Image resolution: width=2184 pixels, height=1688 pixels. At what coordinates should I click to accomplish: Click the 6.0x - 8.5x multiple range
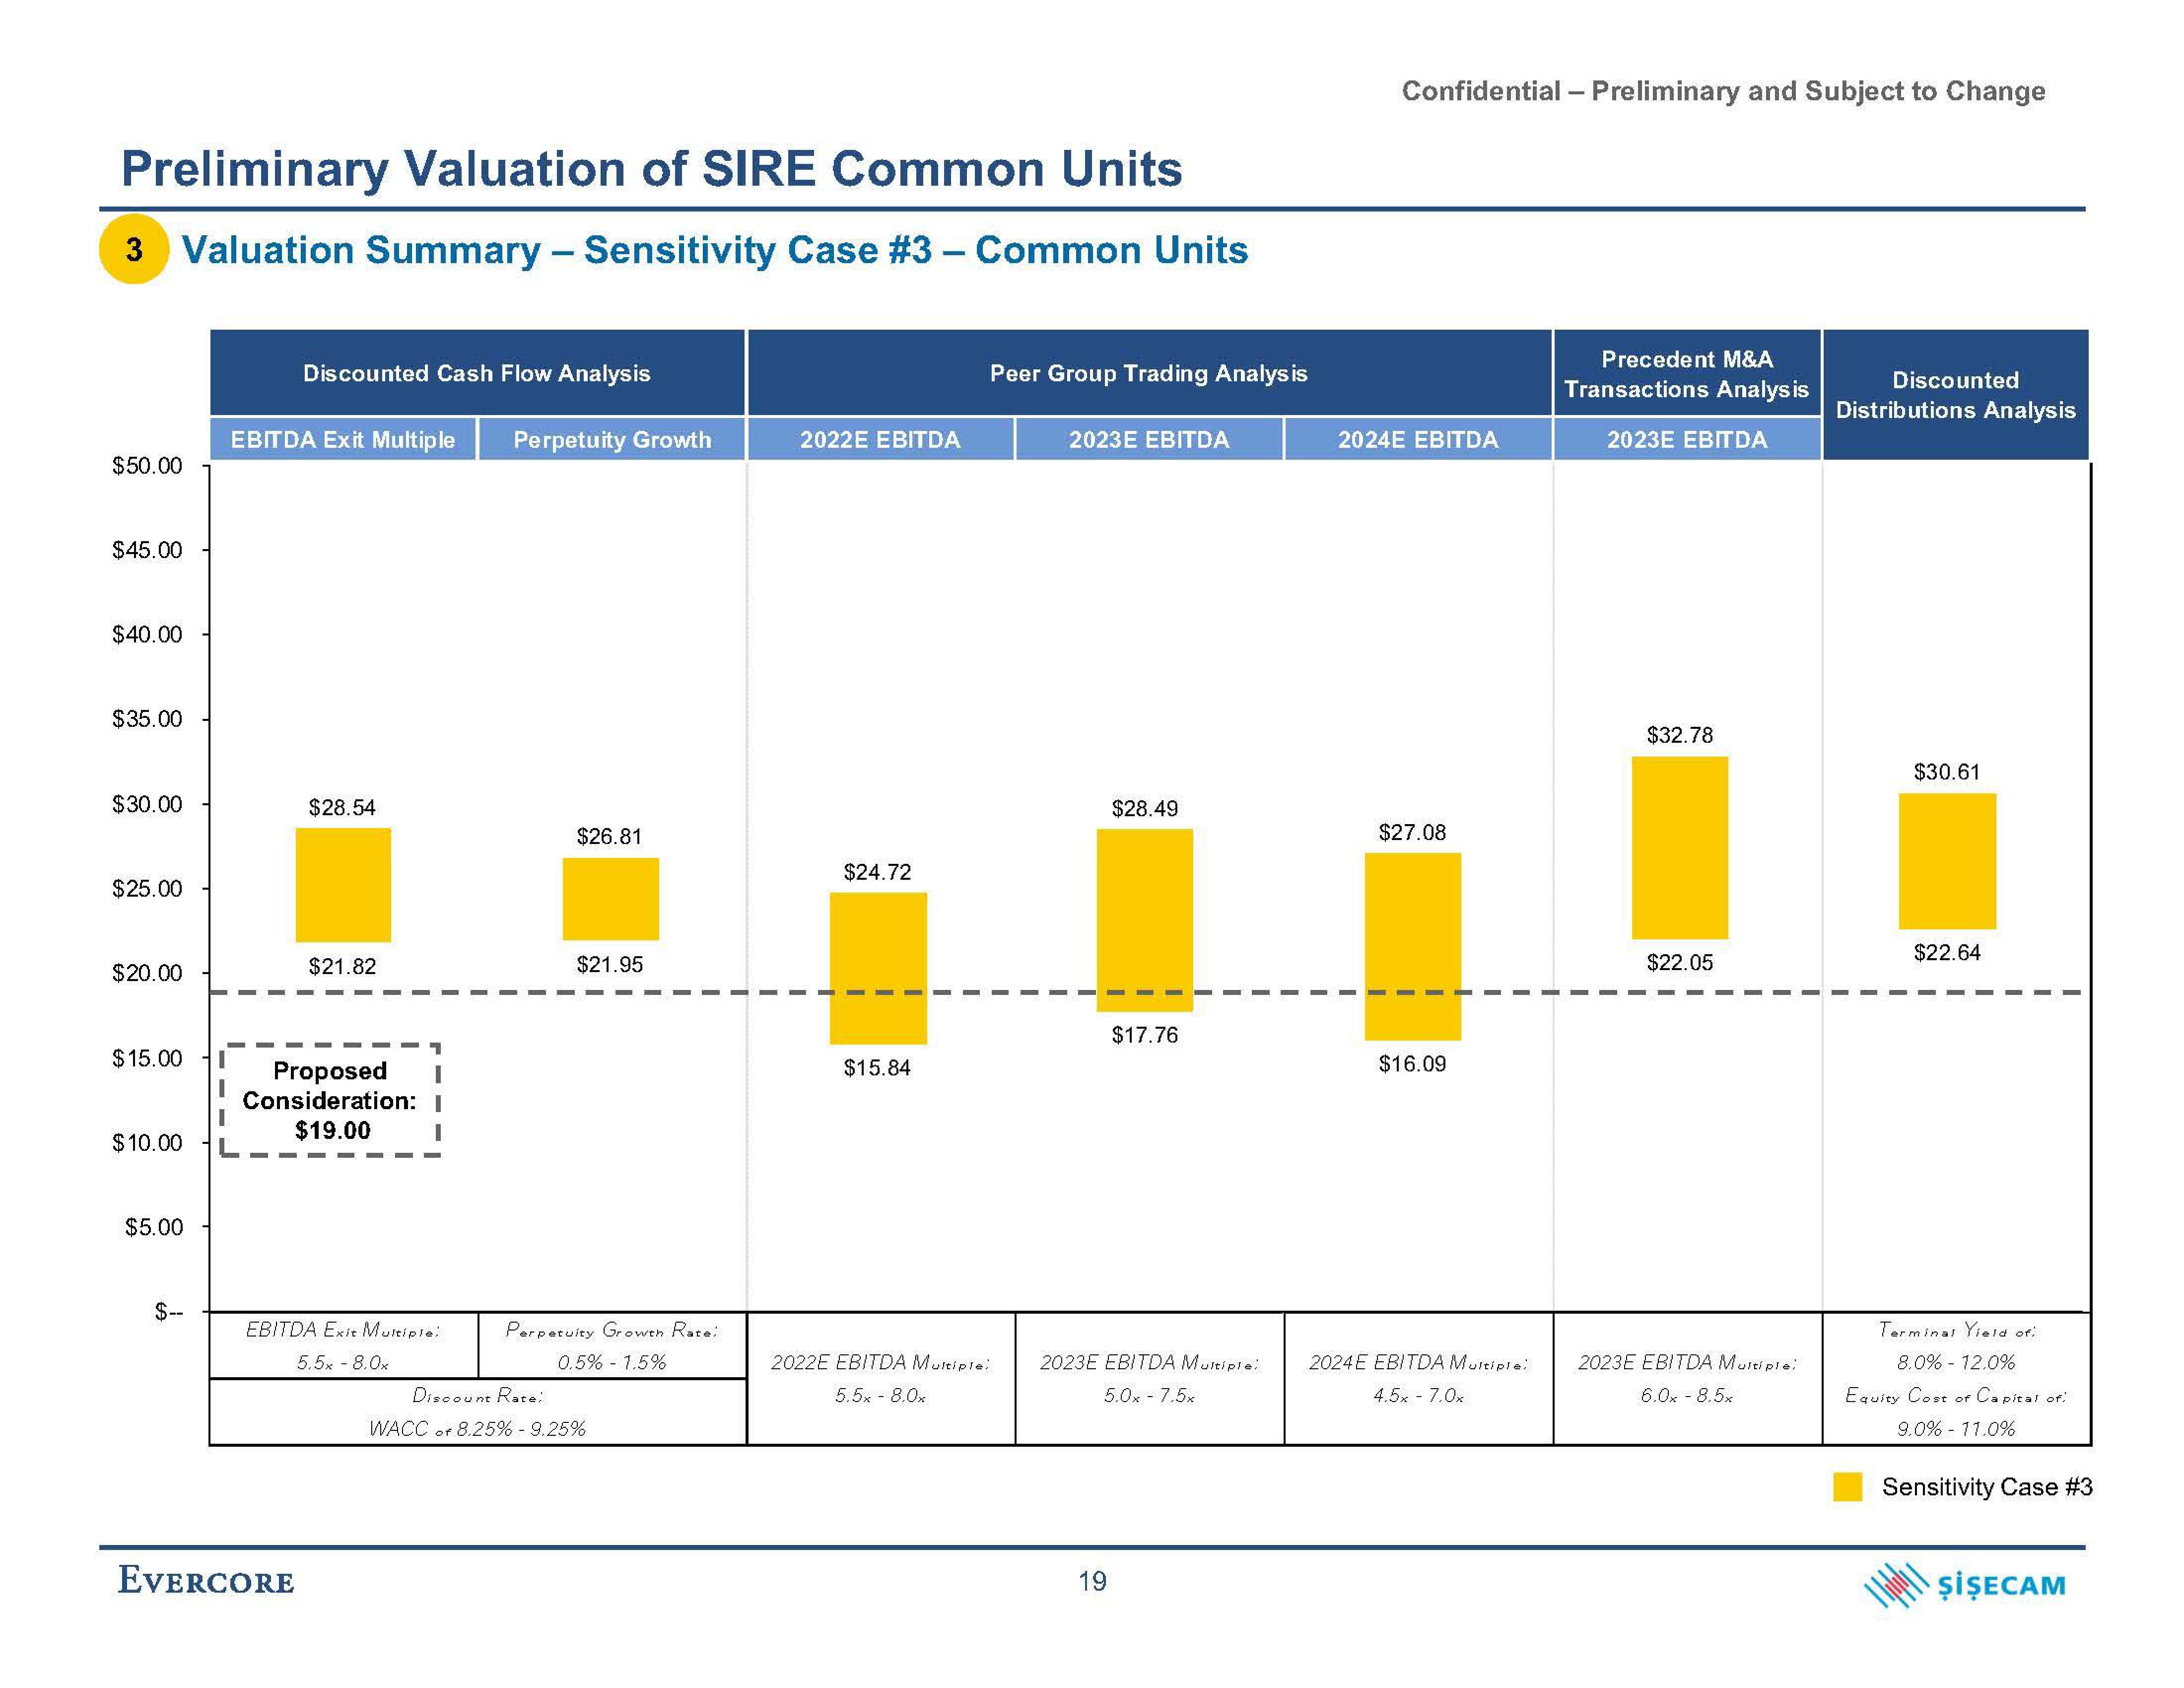click(1687, 1395)
